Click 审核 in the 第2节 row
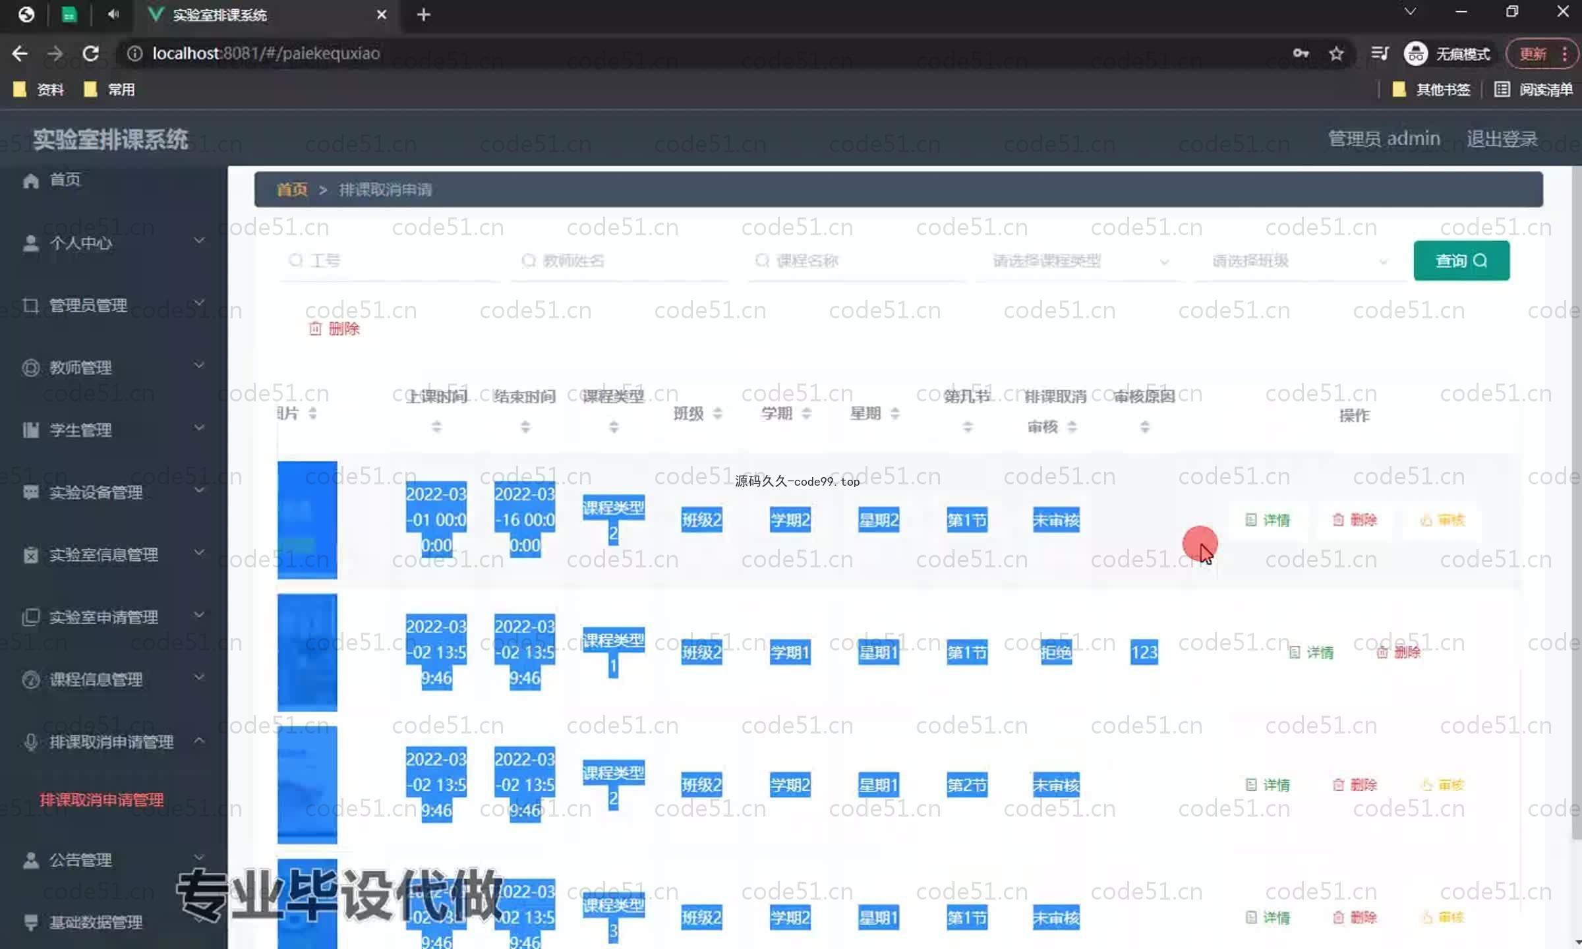Viewport: 1582px width, 949px height. (1442, 785)
